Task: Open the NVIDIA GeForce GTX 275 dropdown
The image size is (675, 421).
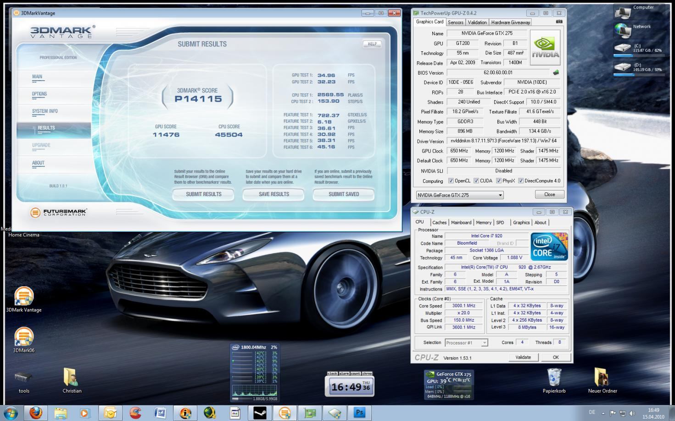Action: click(x=460, y=195)
